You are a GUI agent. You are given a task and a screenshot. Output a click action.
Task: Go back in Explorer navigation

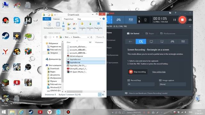pyautogui.click(x=45, y=37)
